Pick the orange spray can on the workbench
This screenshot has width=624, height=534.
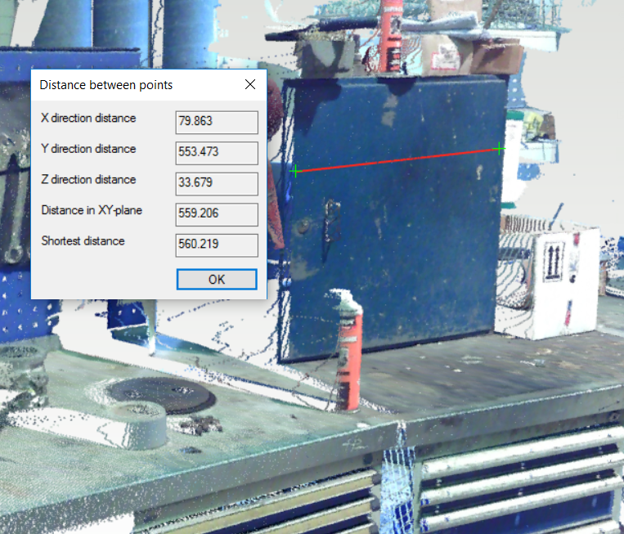tap(349, 352)
